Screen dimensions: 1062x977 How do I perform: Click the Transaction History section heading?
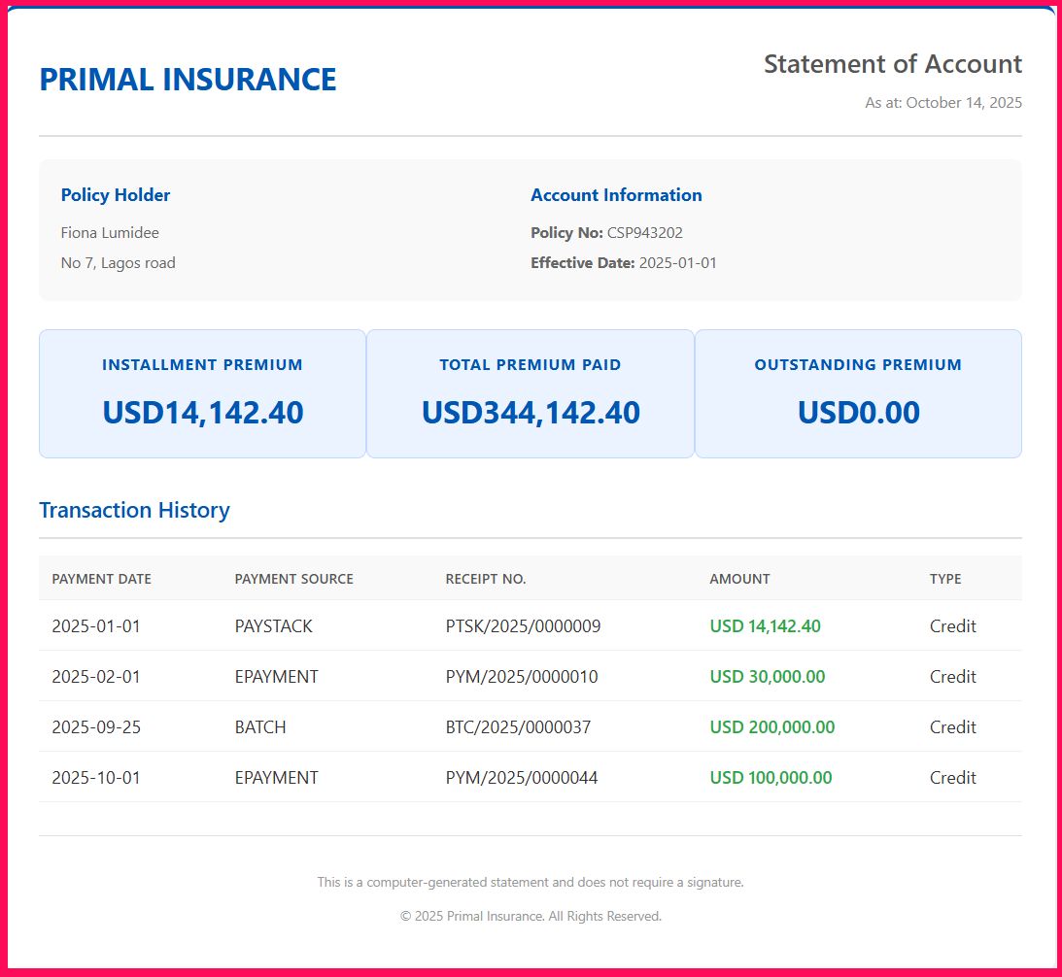tap(134, 511)
